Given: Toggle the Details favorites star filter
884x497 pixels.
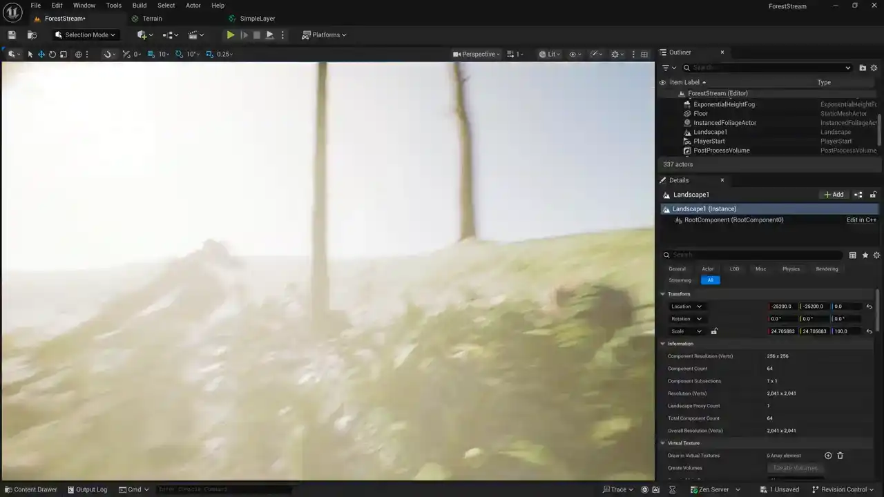Looking at the screenshot, I should pos(865,255).
